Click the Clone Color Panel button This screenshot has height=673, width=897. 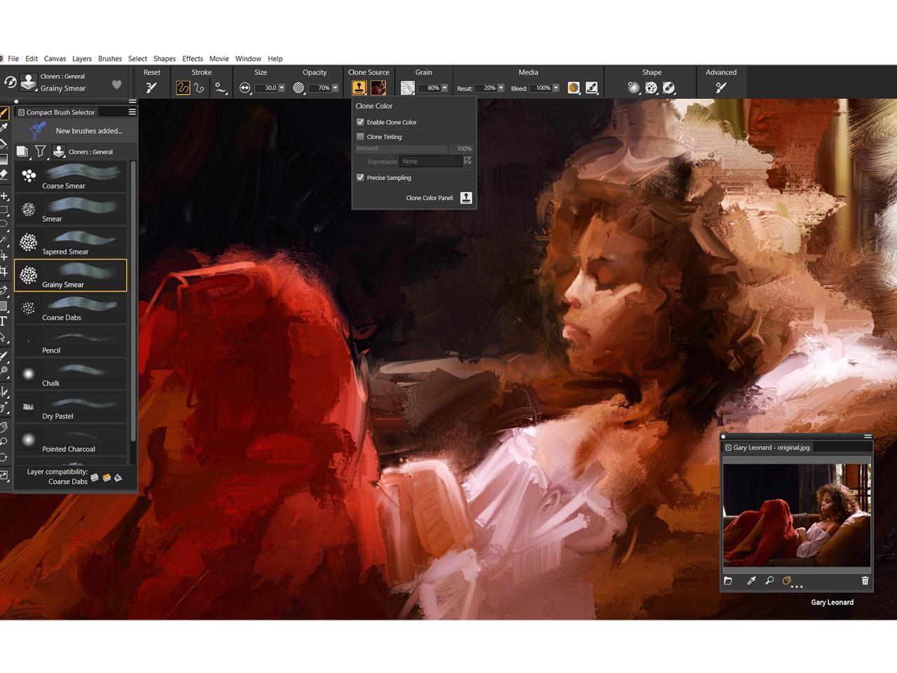click(x=466, y=198)
